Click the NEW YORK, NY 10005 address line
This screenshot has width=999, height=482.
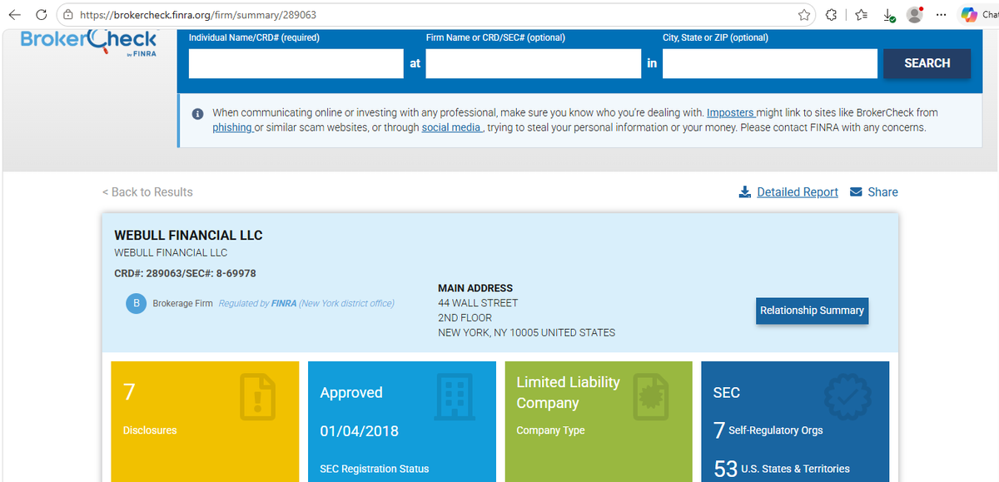coord(527,333)
